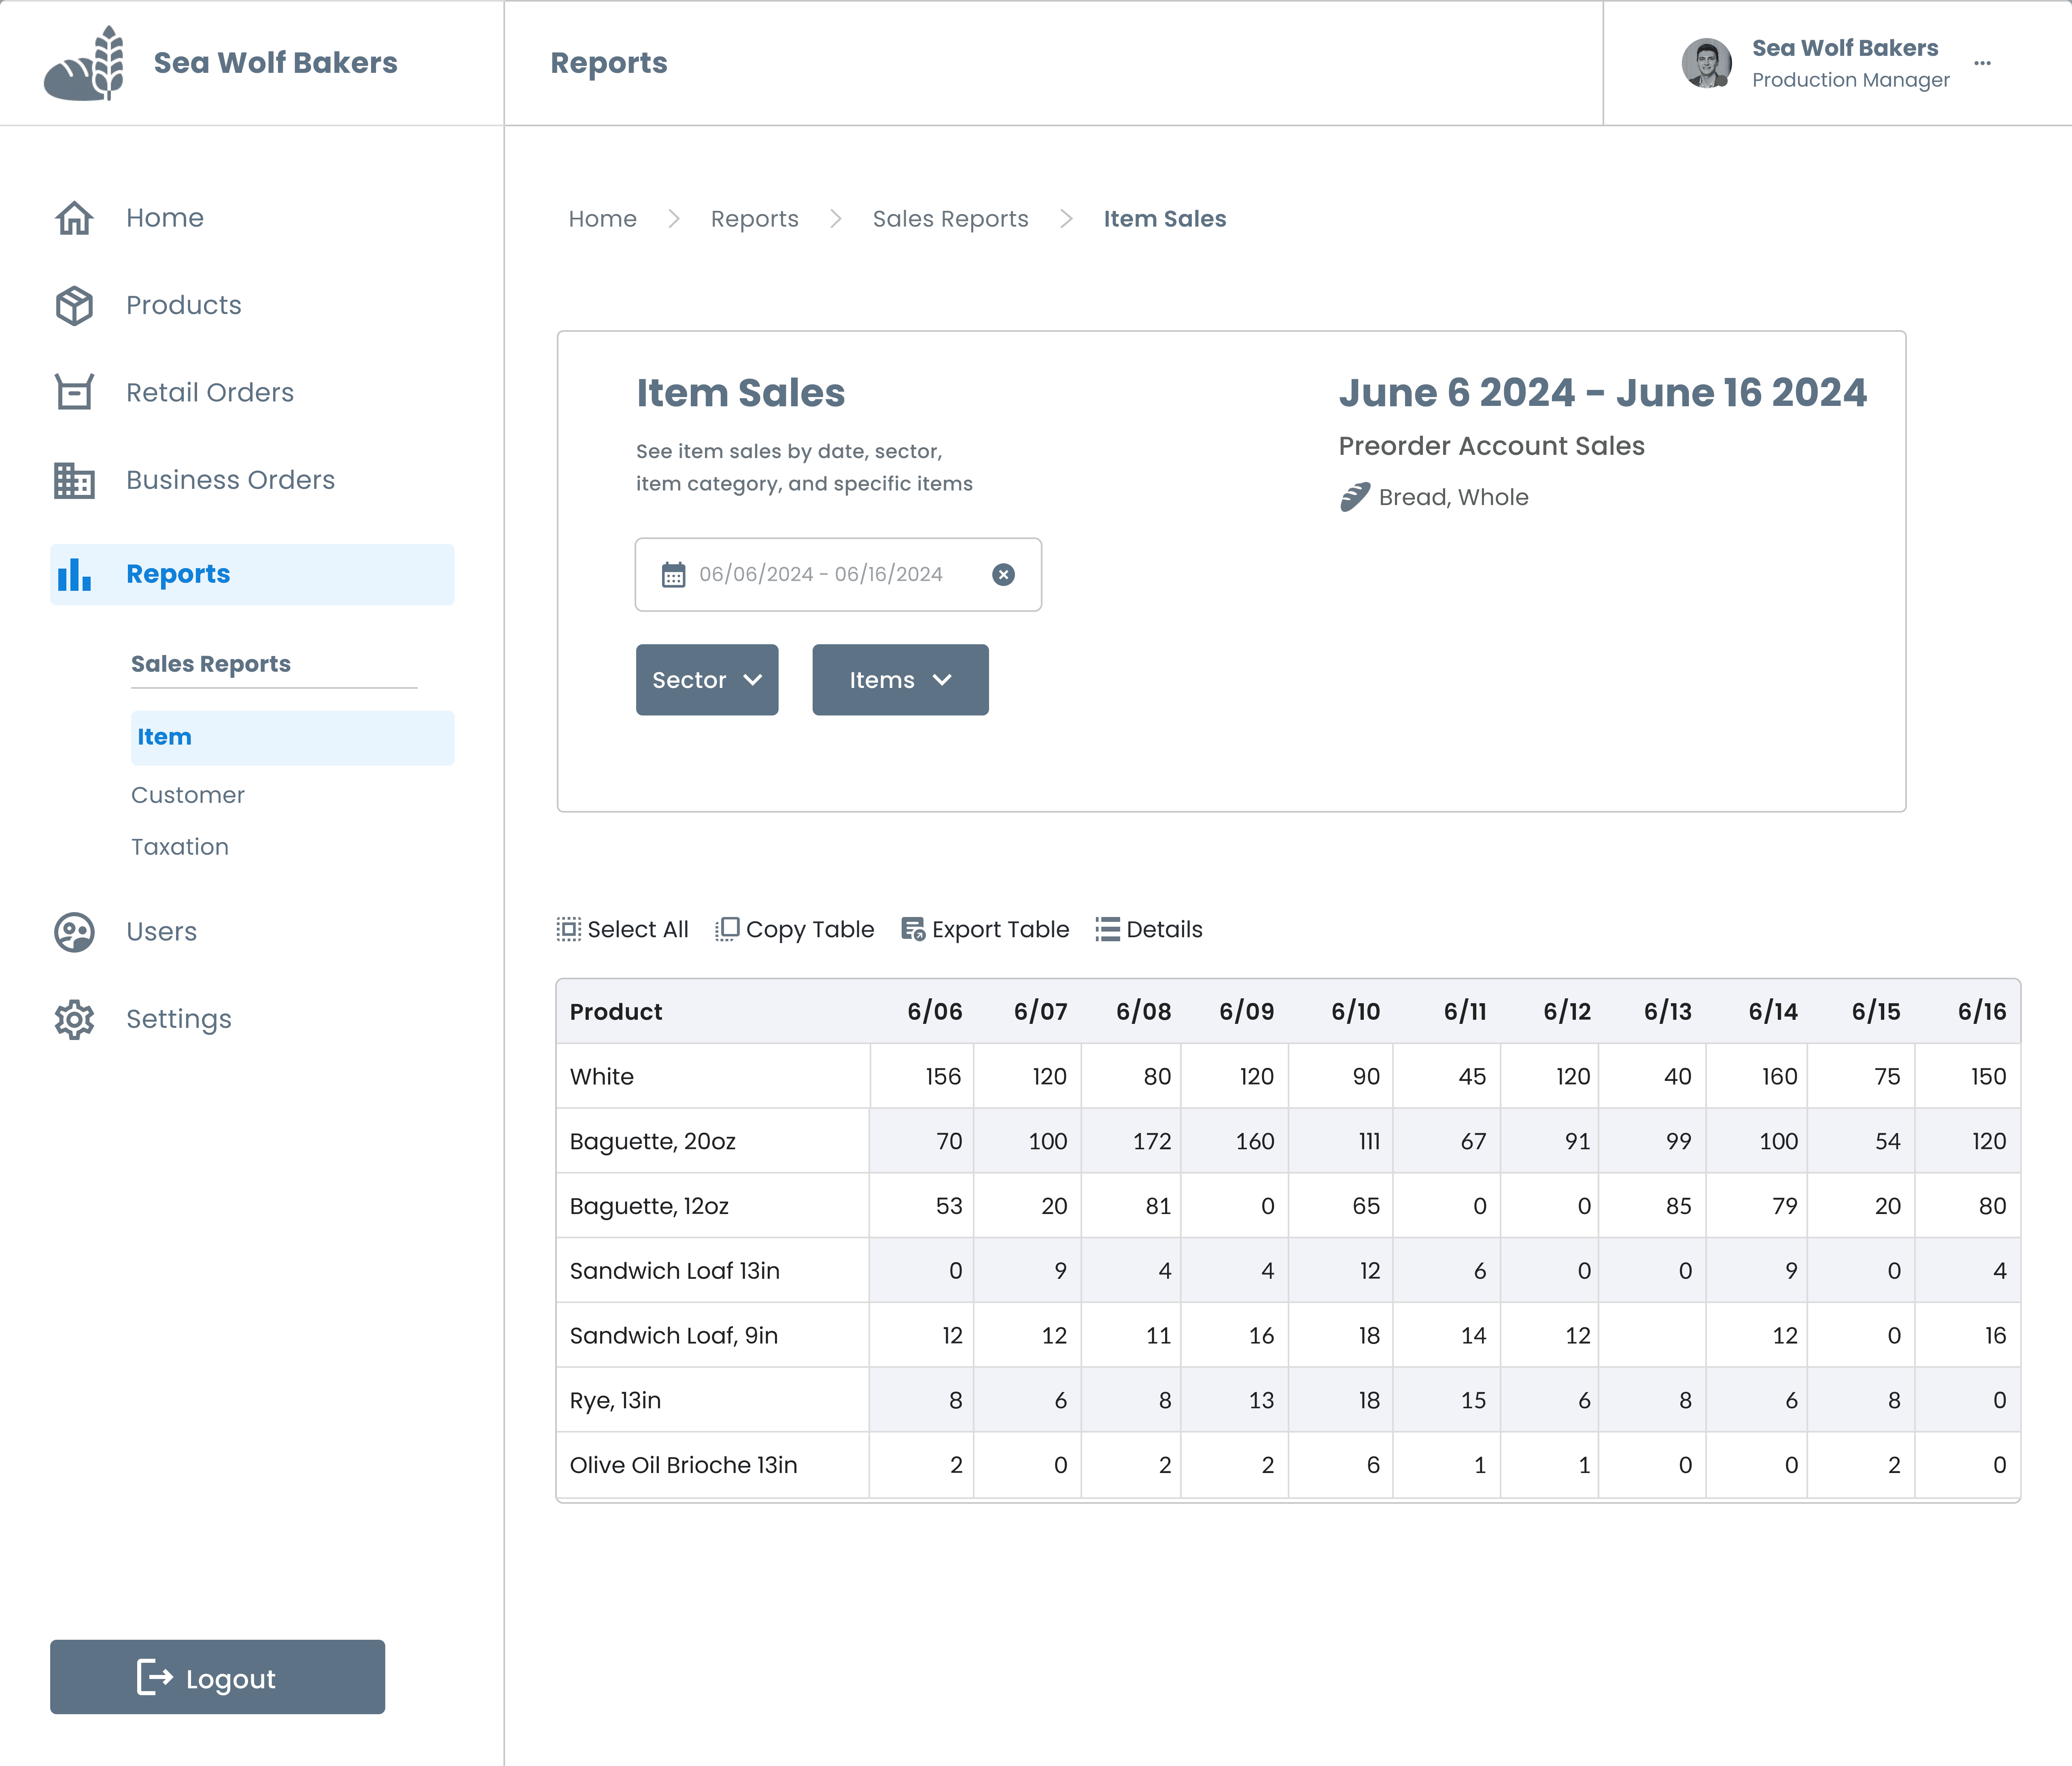Expand the Sector dropdown
The height and width of the screenshot is (1766, 2072).
click(707, 680)
